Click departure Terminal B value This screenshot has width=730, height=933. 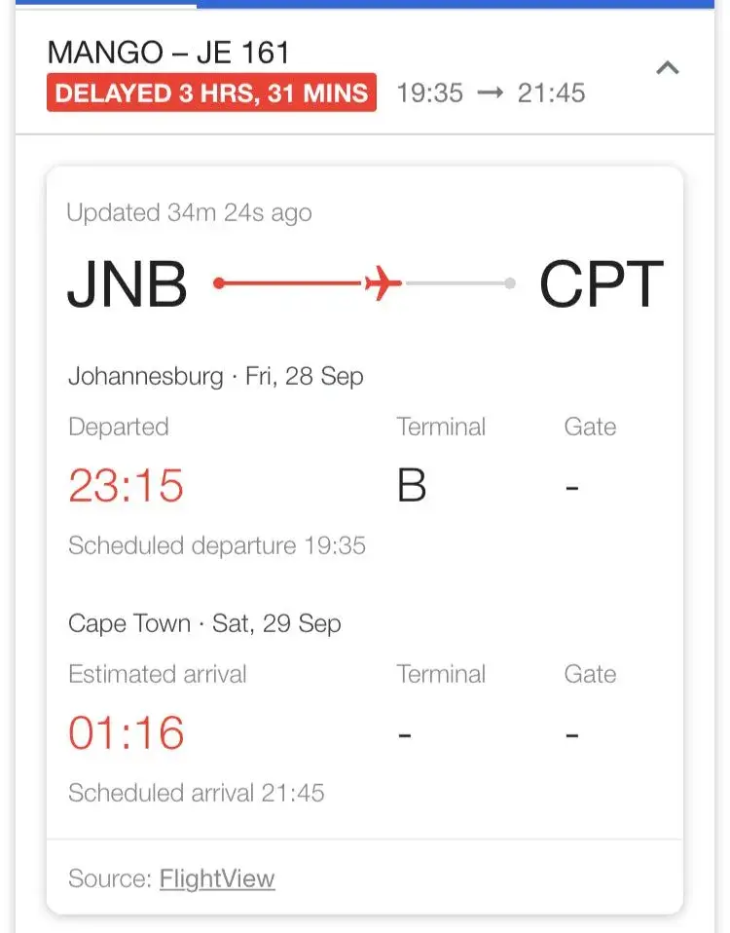412,486
